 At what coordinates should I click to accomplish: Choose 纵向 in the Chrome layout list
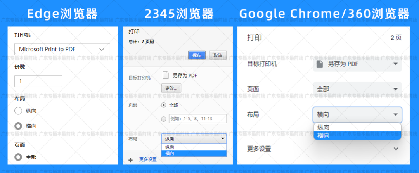click(357, 127)
